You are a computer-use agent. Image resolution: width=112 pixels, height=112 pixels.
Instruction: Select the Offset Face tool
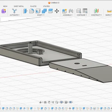50,11
